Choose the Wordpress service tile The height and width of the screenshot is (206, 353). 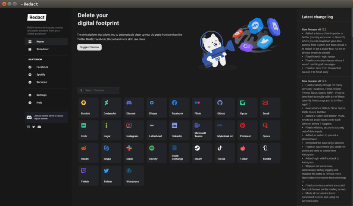pos(134,175)
